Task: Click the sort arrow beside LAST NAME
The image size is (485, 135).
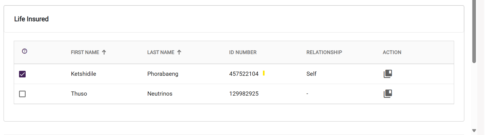Action: pyautogui.click(x=179, y=52)
